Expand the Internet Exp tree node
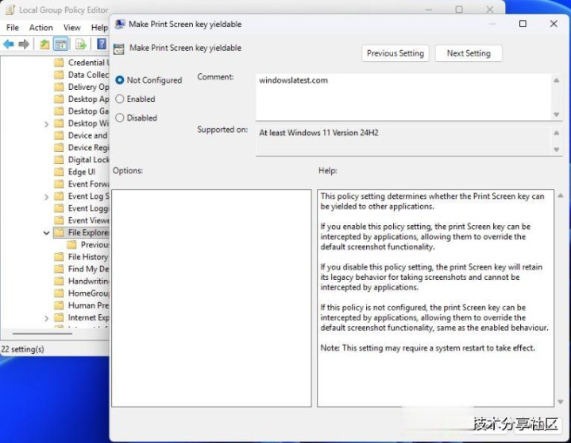 (x=46, y=318)
